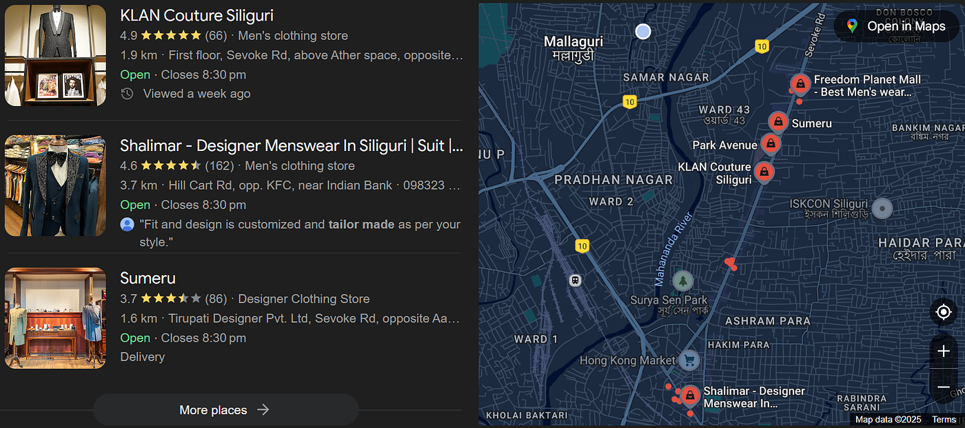This screenshot has width=965, height=428.
Task: Click the Hong Kong Market label
Action: pos(627,360)
